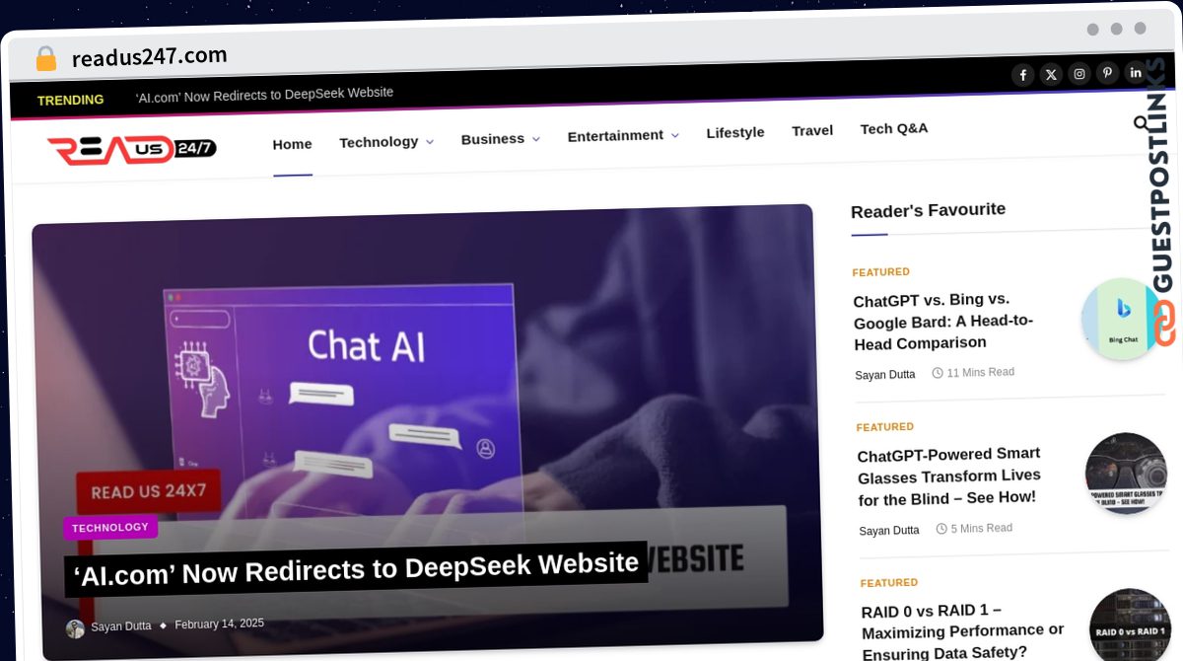This screenshot has width=1183, height=661.
Task: Click the search magnifier icon
Action: pos(1142,123)
